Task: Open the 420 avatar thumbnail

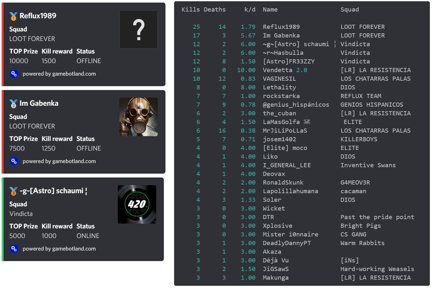Action: (137, 204)
